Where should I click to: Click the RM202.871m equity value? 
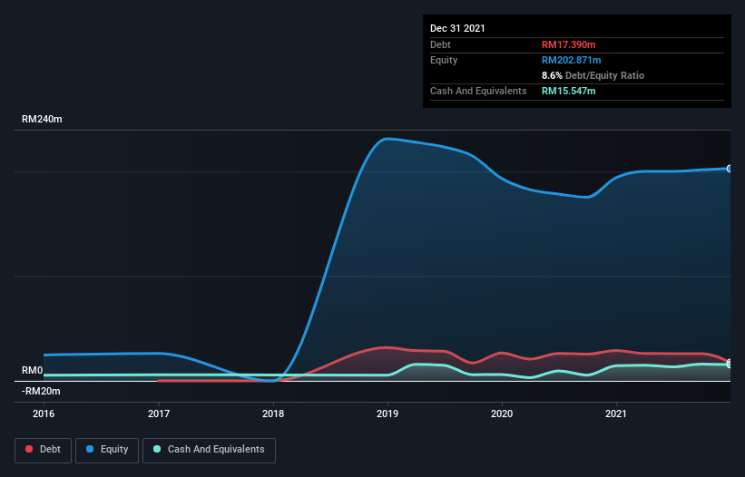click(571, 60)
